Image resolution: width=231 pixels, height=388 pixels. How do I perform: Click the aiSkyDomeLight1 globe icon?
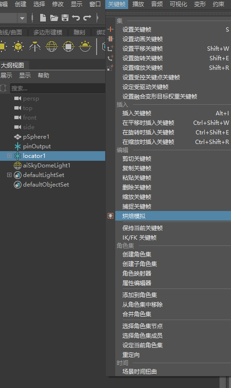pos(18,166)
